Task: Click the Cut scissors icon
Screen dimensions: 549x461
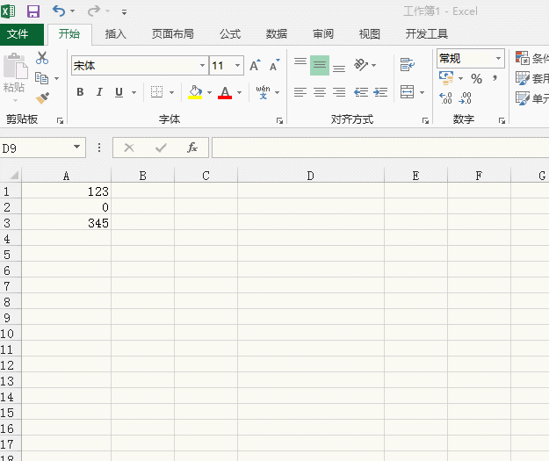Action: (x=42, y=58)
